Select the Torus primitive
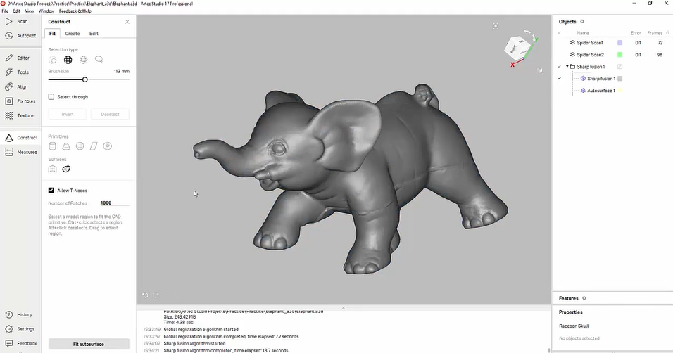Image resolution: width=673 pixels, height=353 pixels. tap(107, 146)
